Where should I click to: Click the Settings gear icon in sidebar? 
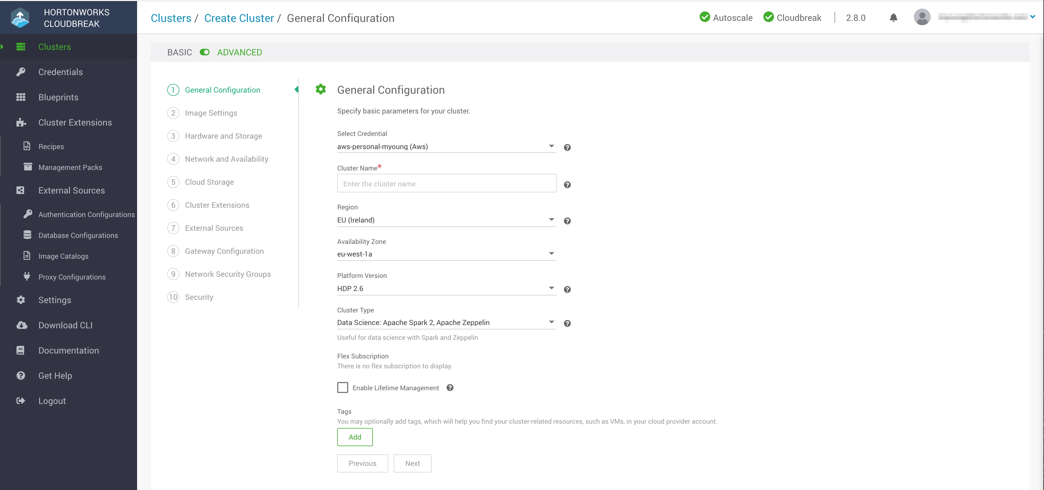pyautogui.click(x=21, y=300)
